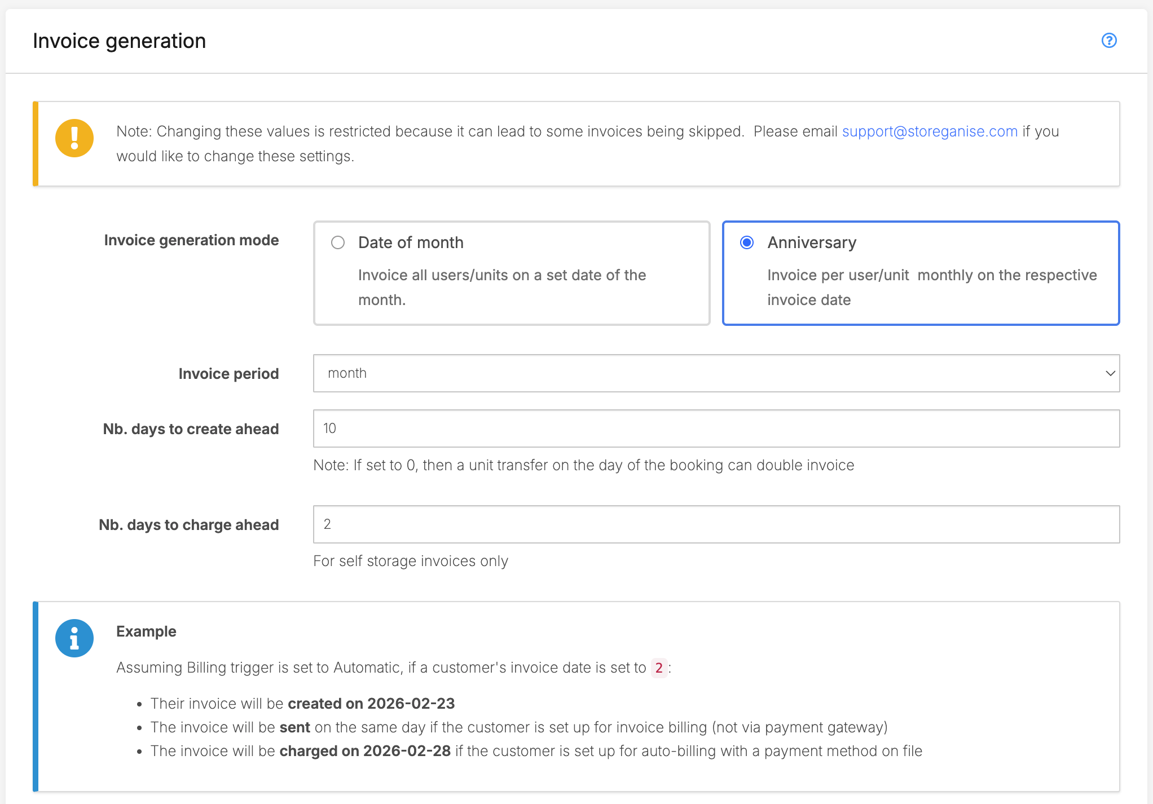Click the Invoice period label

tap(228, 374)
